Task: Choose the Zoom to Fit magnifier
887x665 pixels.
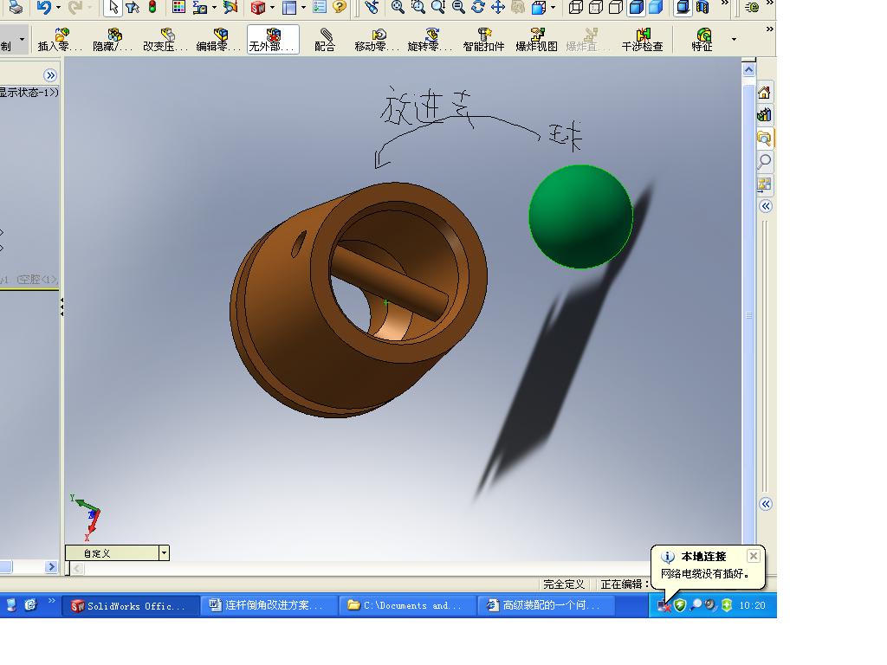Action: pos(398,7)
